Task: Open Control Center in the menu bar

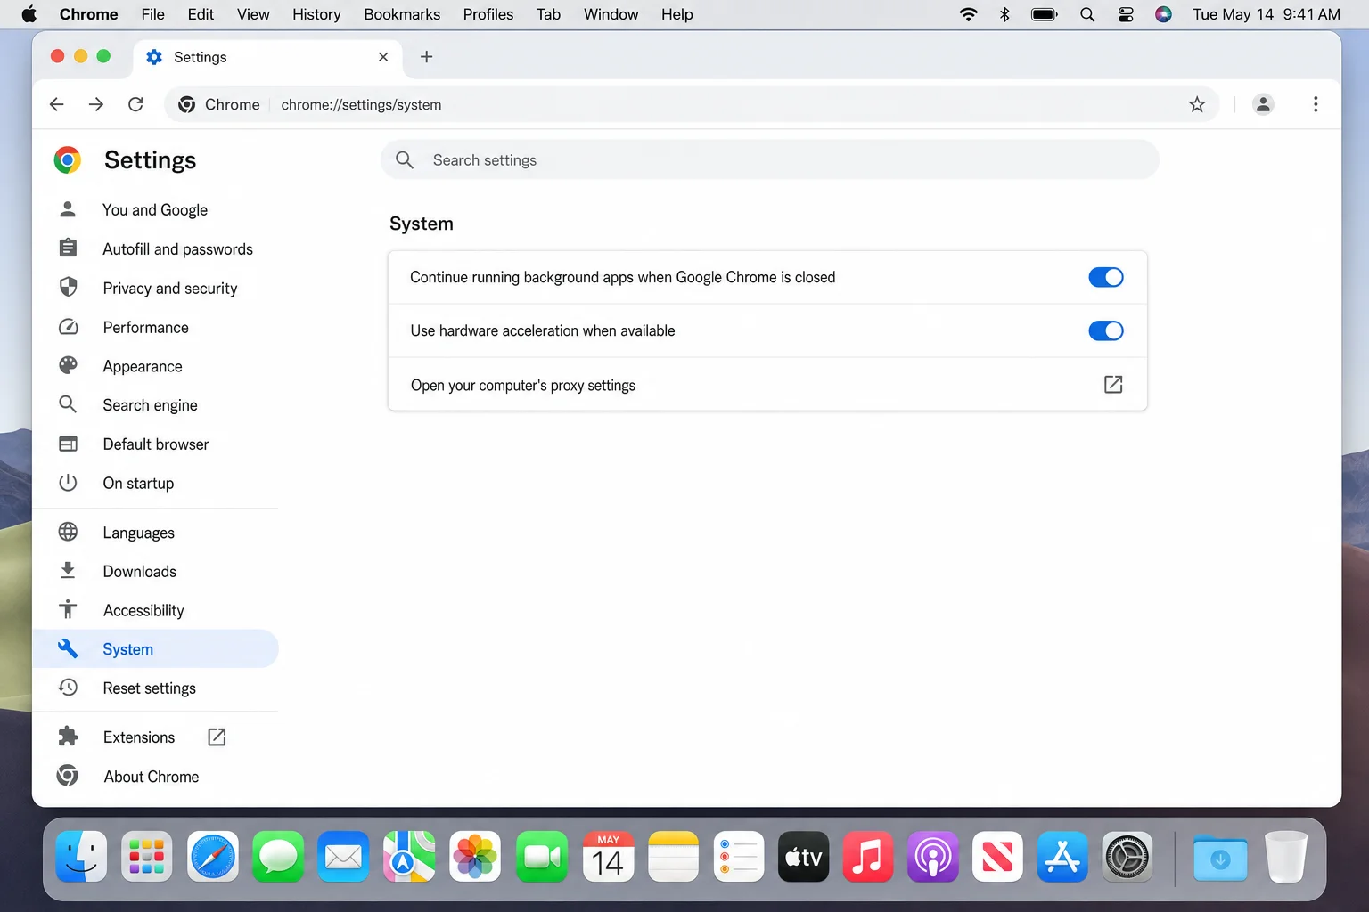Action: [1126, 14]
